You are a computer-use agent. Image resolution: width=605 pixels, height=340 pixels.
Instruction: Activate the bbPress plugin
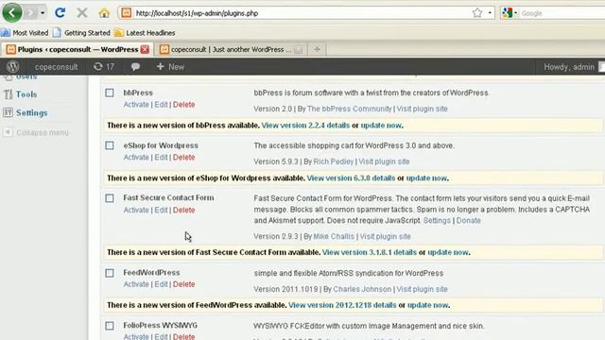(x=136, y=105)
